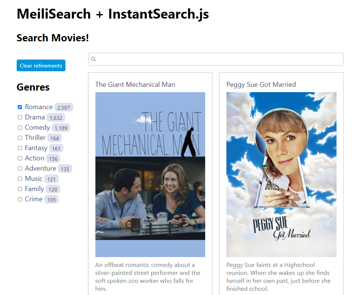Viewport: 360px width, 295px height.
Task: Uncheck the Romance genre checkbox
Action: tap(20, 107)
